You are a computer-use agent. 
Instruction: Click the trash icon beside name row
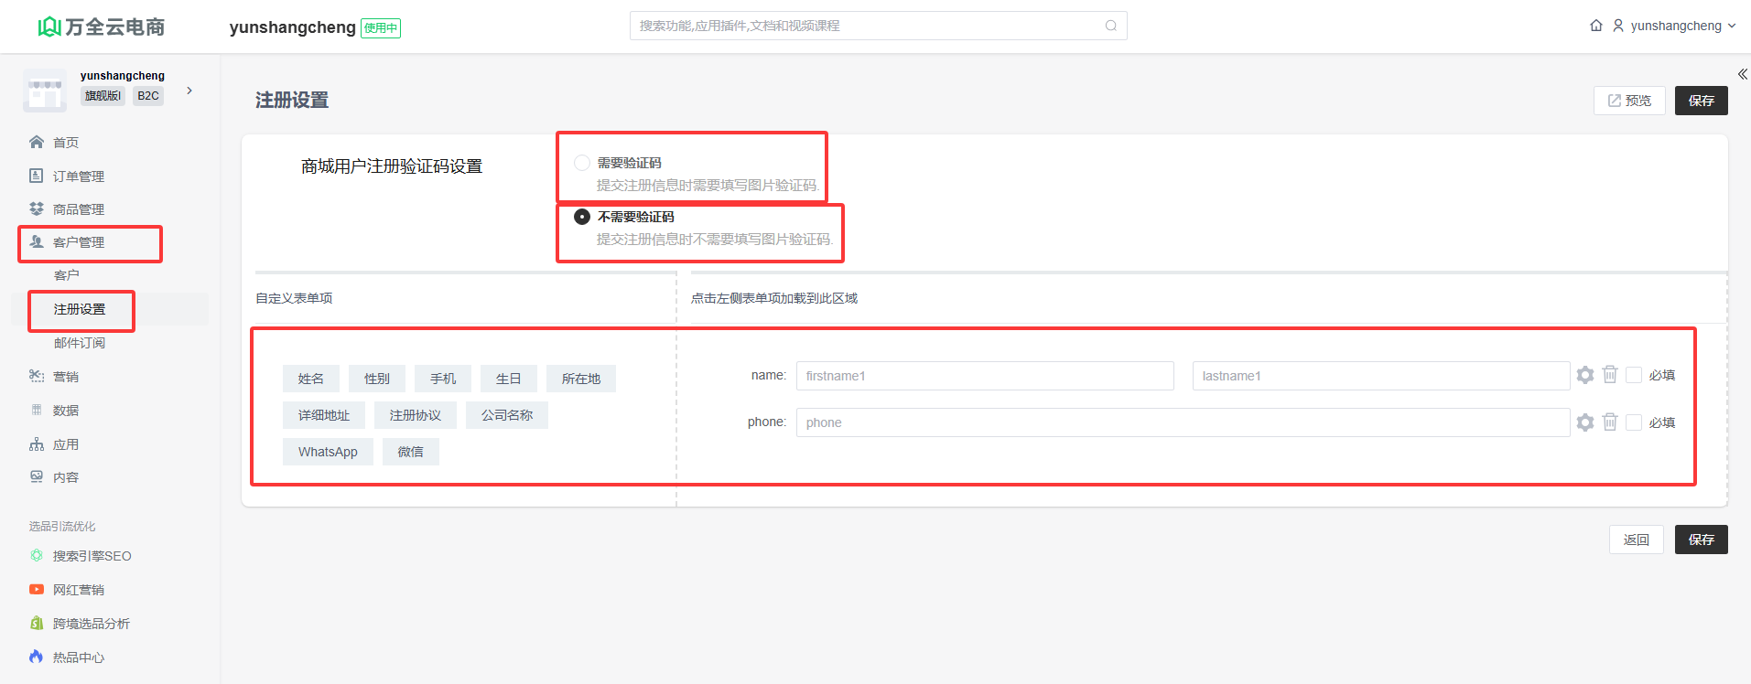[1610, 375]
